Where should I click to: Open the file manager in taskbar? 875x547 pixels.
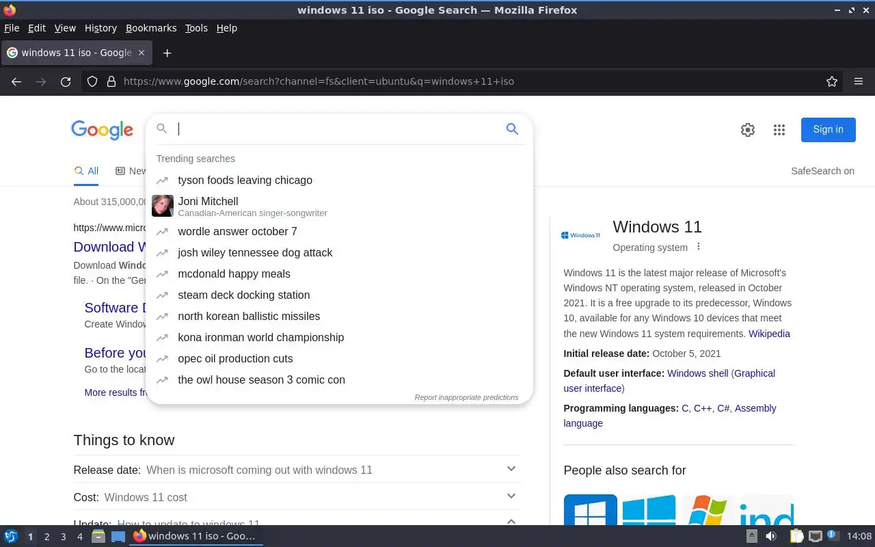tap(98, 536)
